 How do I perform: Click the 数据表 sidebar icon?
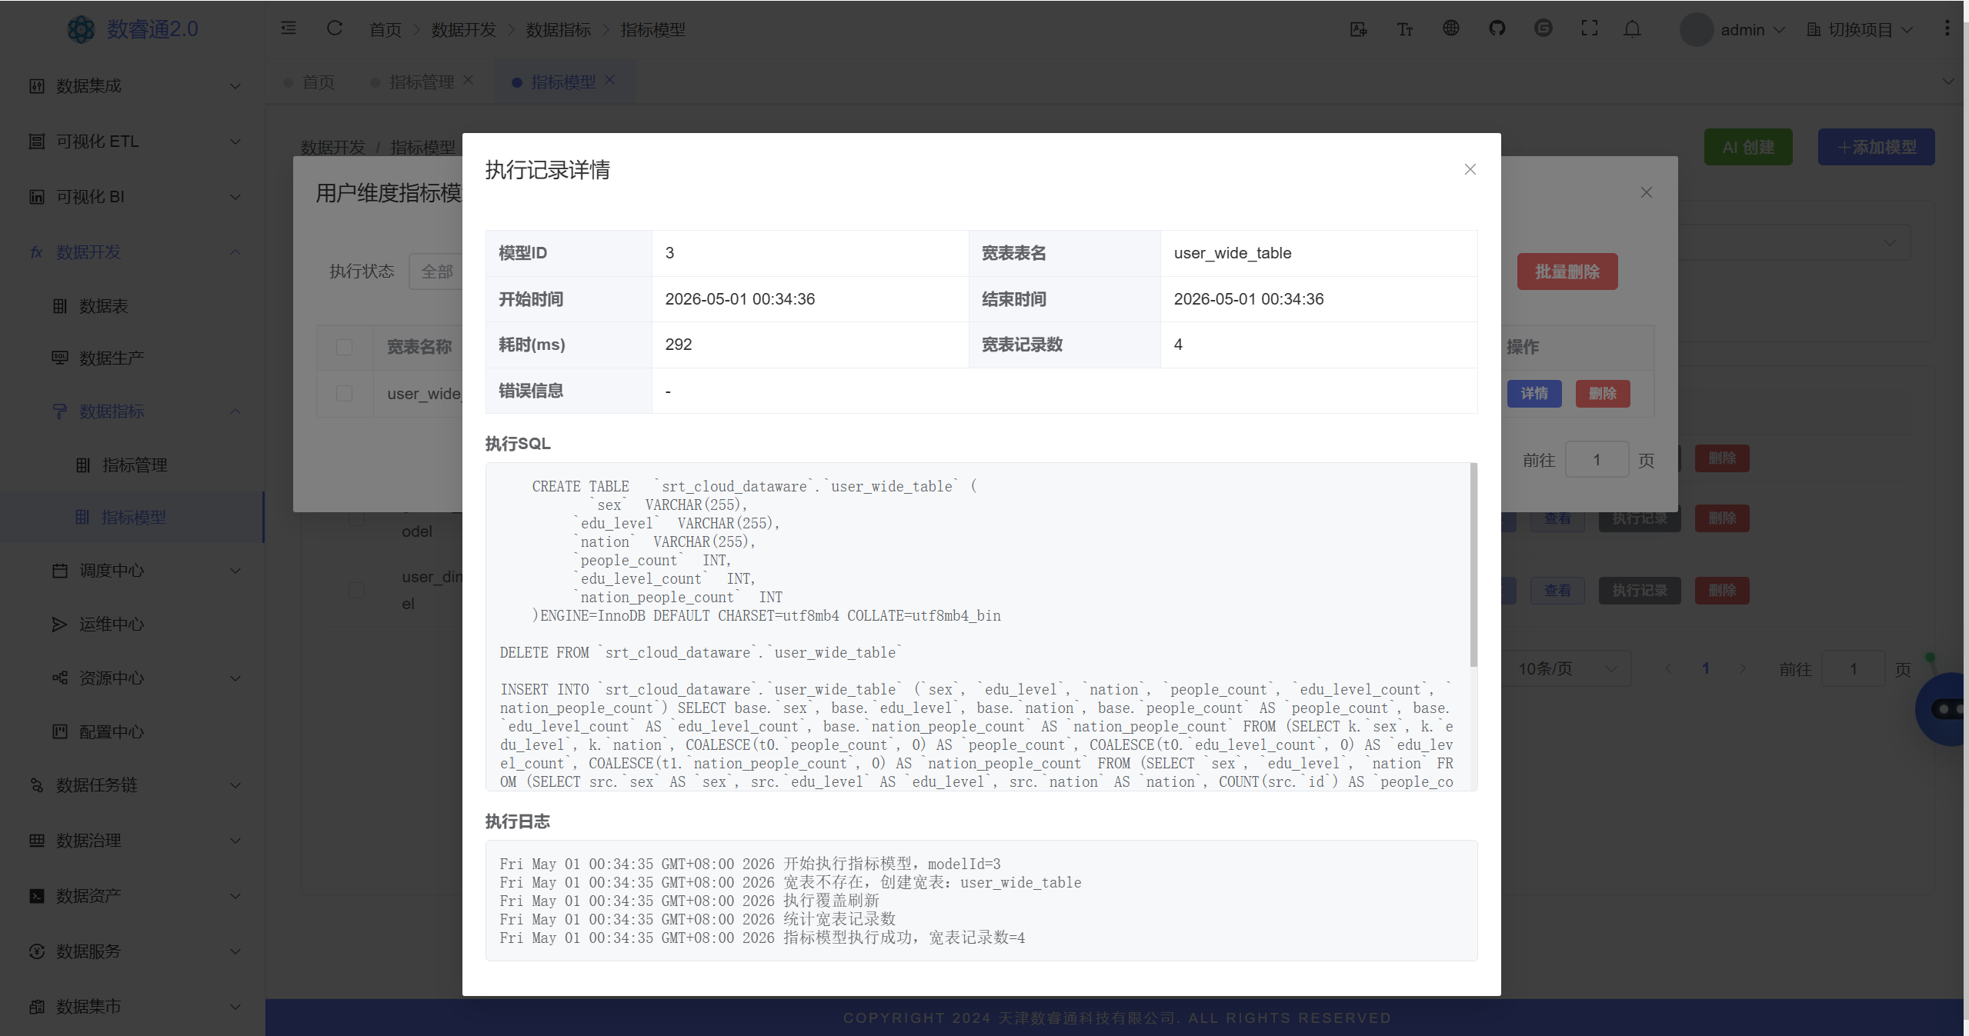(59, 306)
